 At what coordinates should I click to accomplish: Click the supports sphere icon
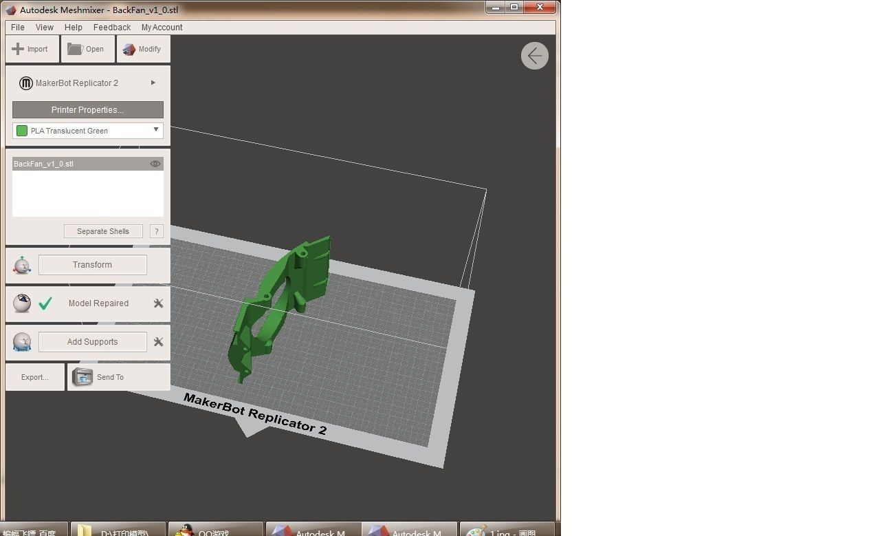pyautogui.click(x=22, y=342)
